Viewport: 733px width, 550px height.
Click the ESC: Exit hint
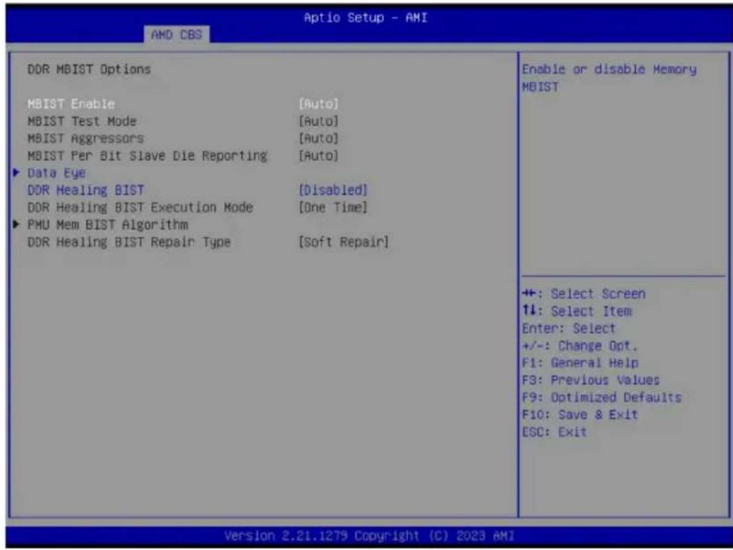click(x=554, y=432)
